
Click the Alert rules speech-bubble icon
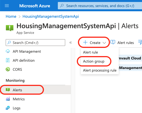point(113,42)
